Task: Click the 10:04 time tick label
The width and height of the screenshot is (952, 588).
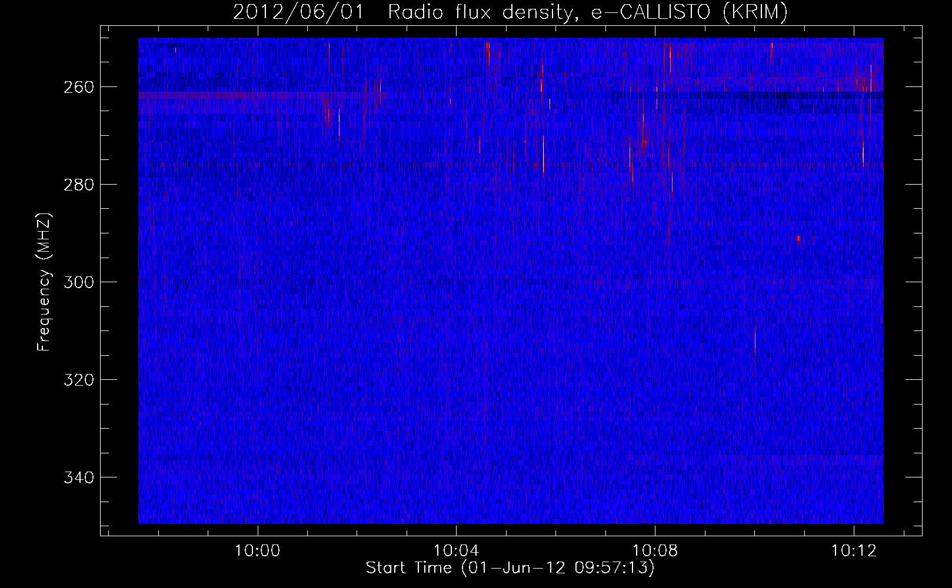Action: pos(457,551)
